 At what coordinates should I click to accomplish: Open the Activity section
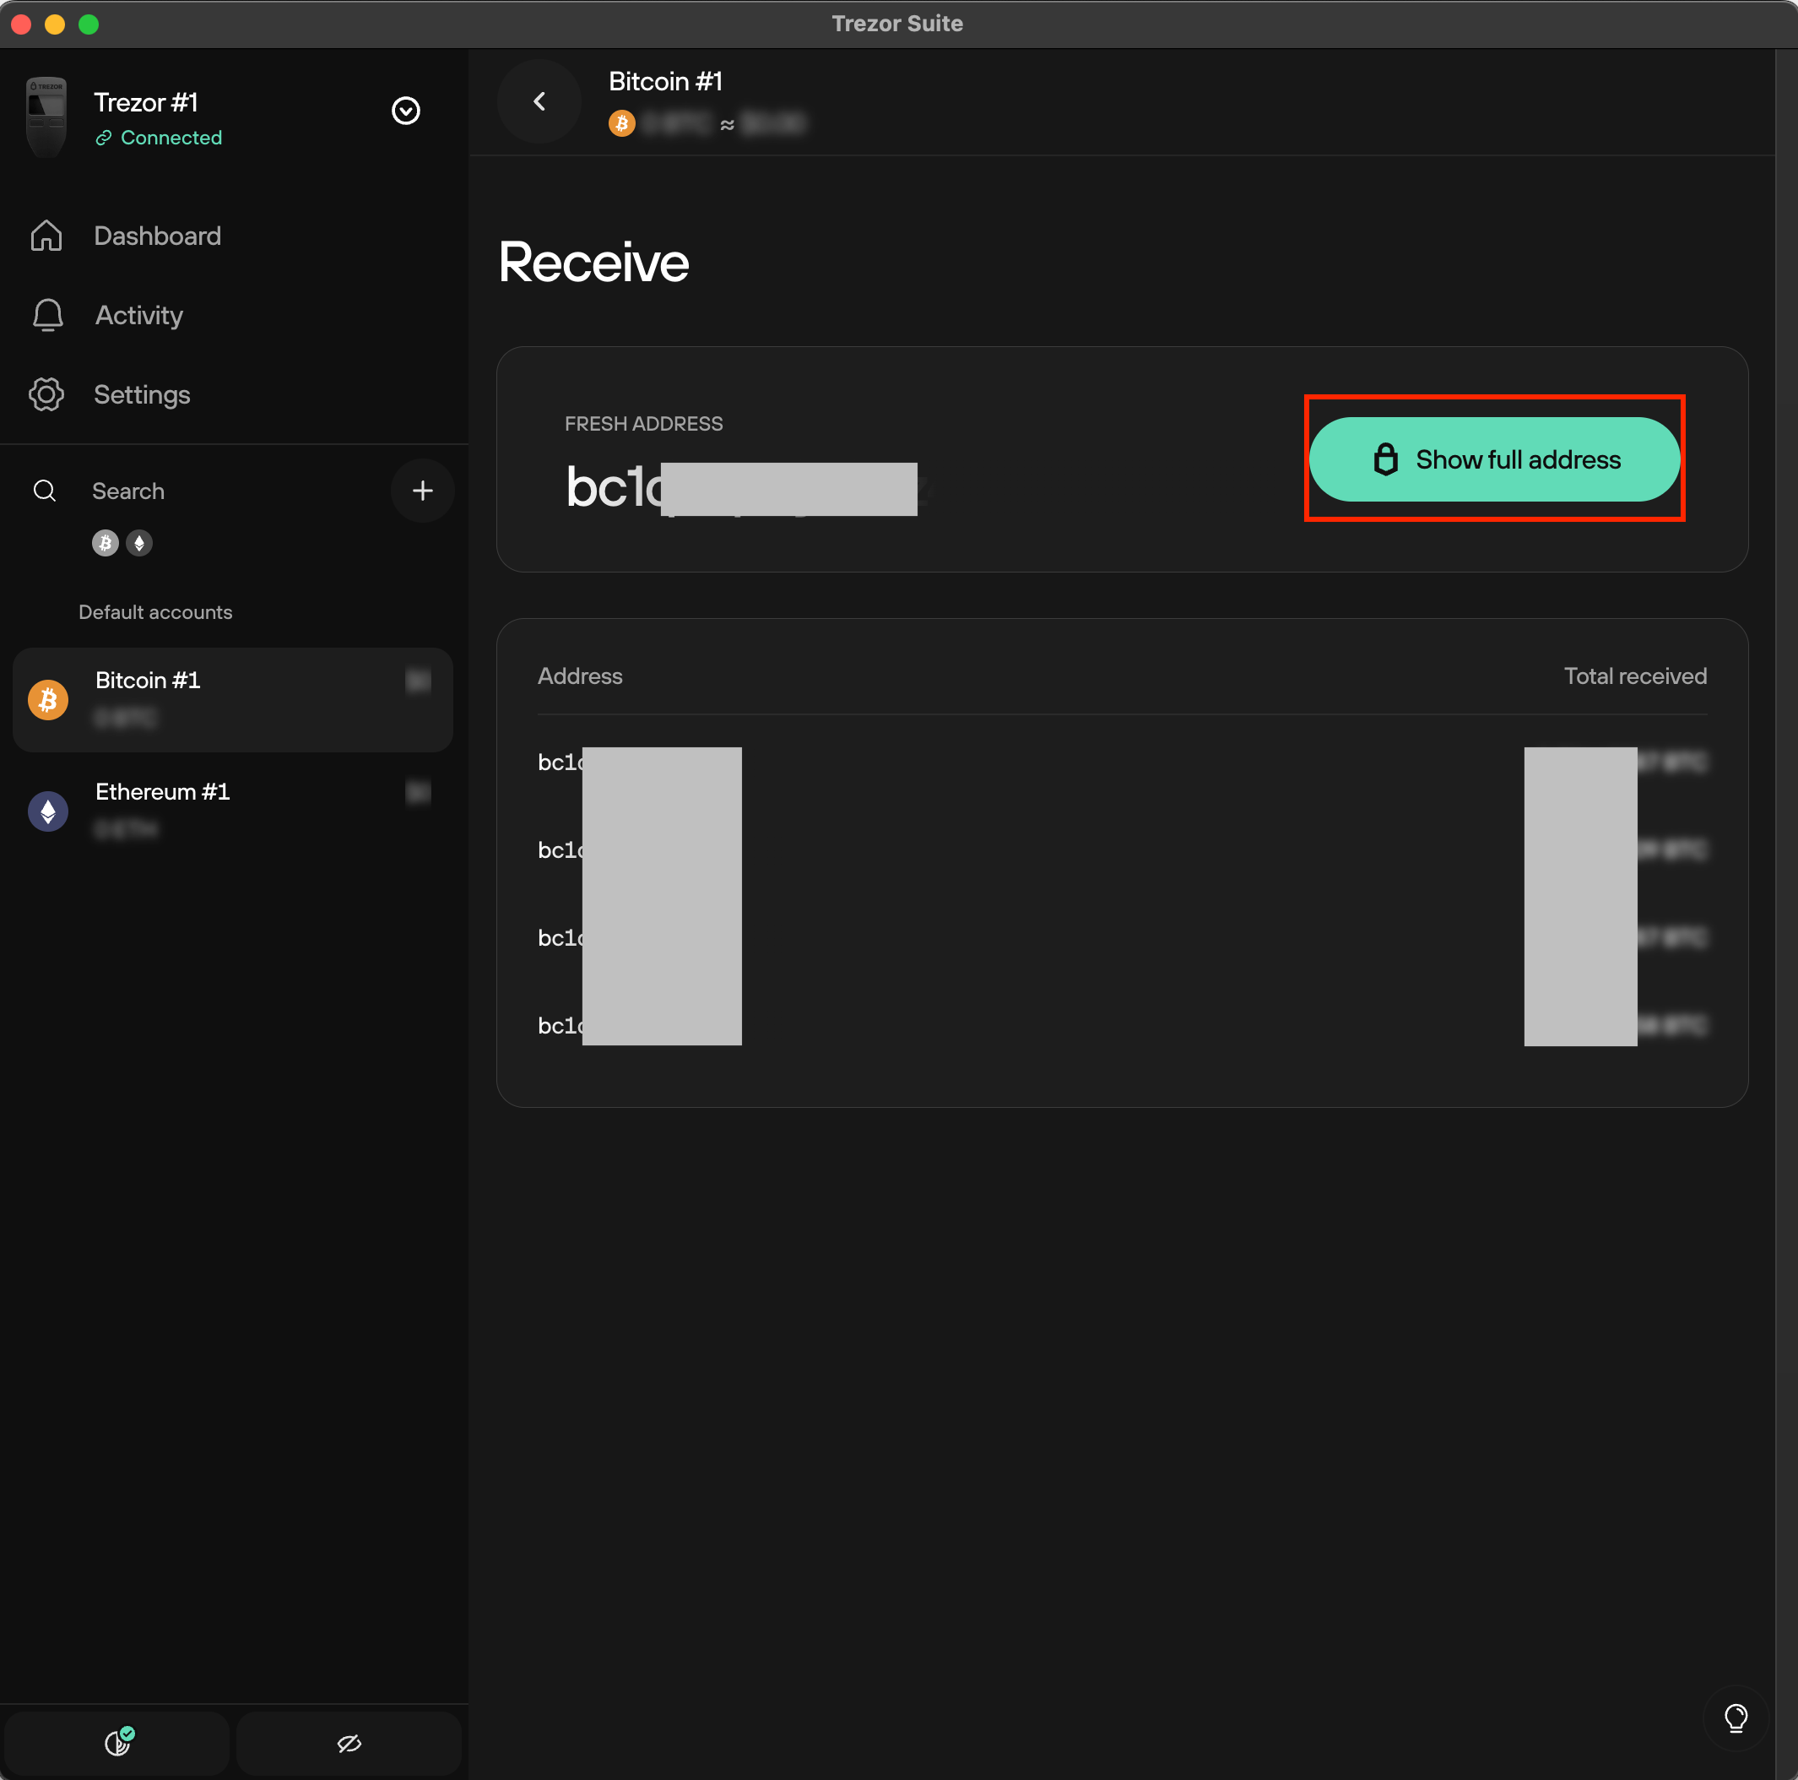(x=138, y=315)
